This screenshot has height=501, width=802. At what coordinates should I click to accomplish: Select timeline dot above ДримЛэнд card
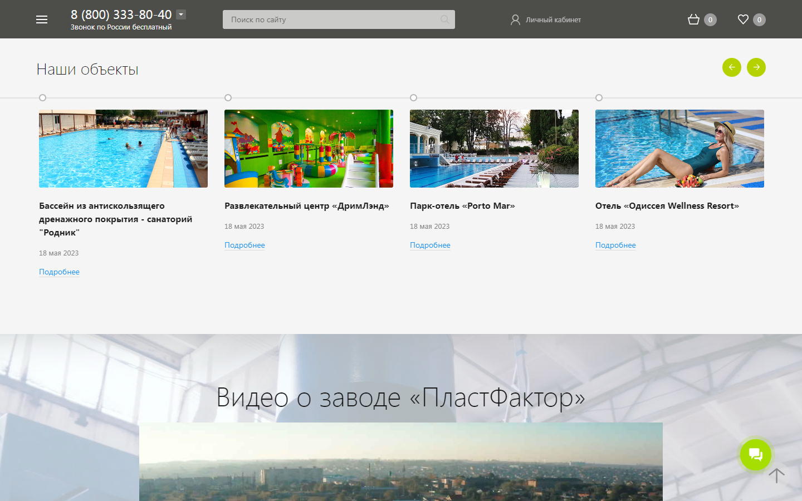coord(228,97)
